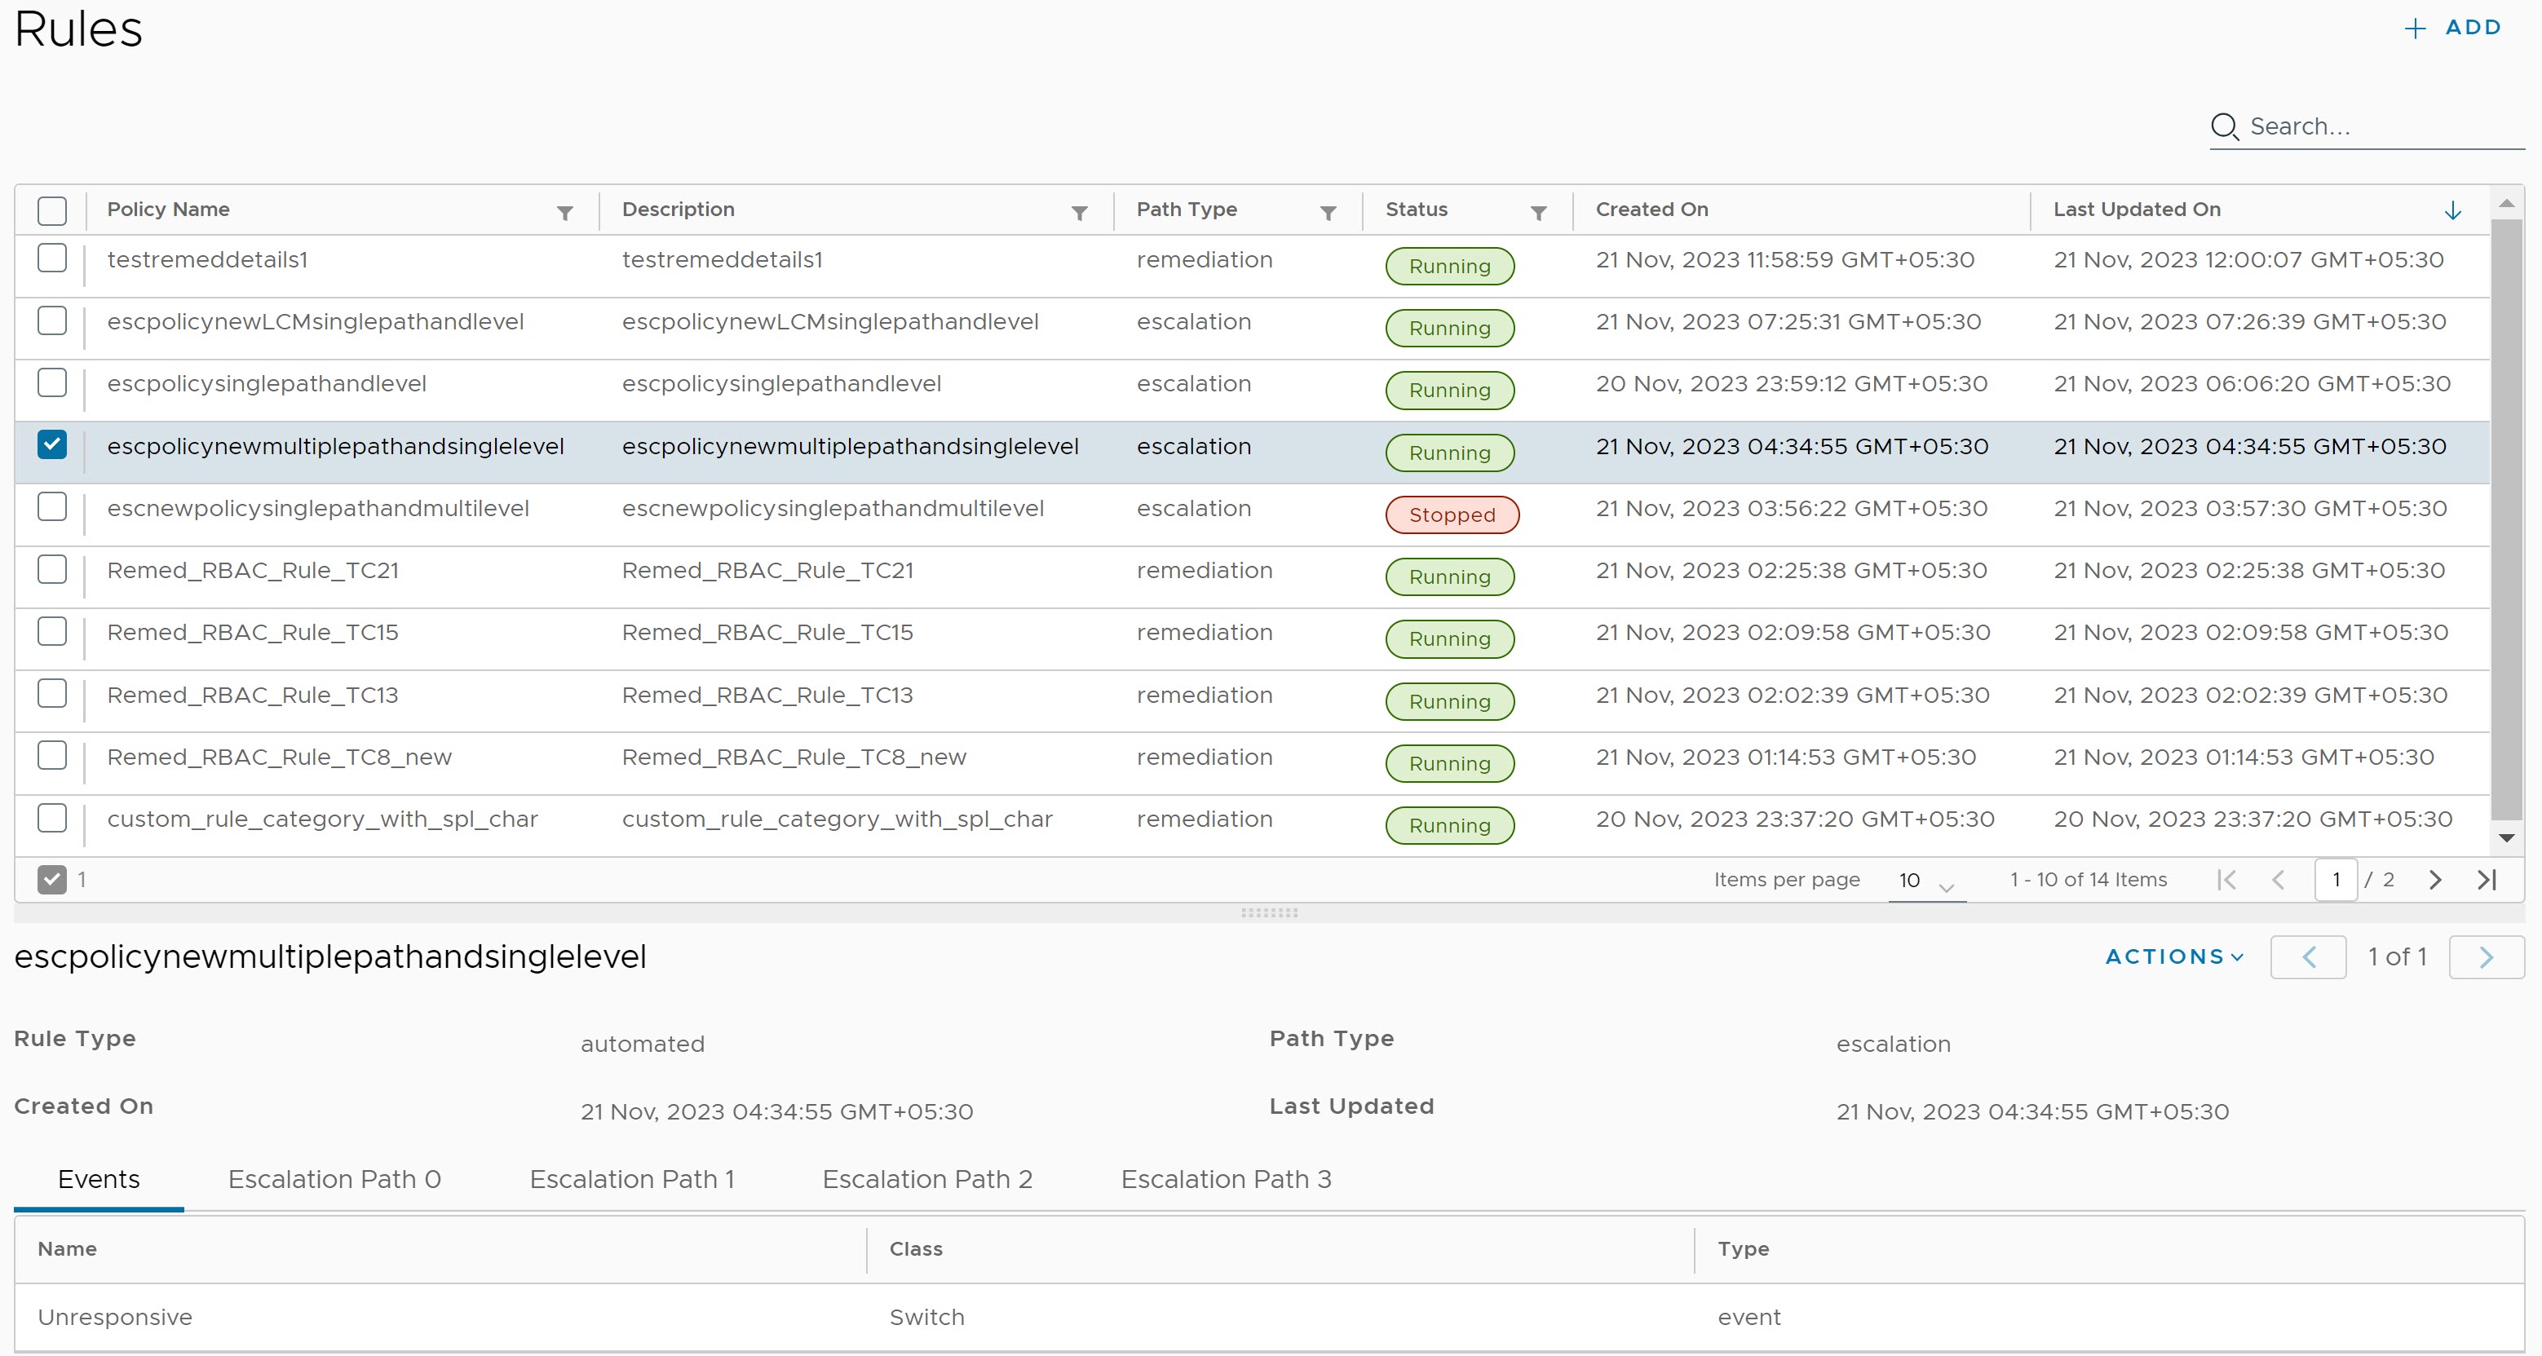
Task: Click next detail item arrow button
Action: [2487, 956]
